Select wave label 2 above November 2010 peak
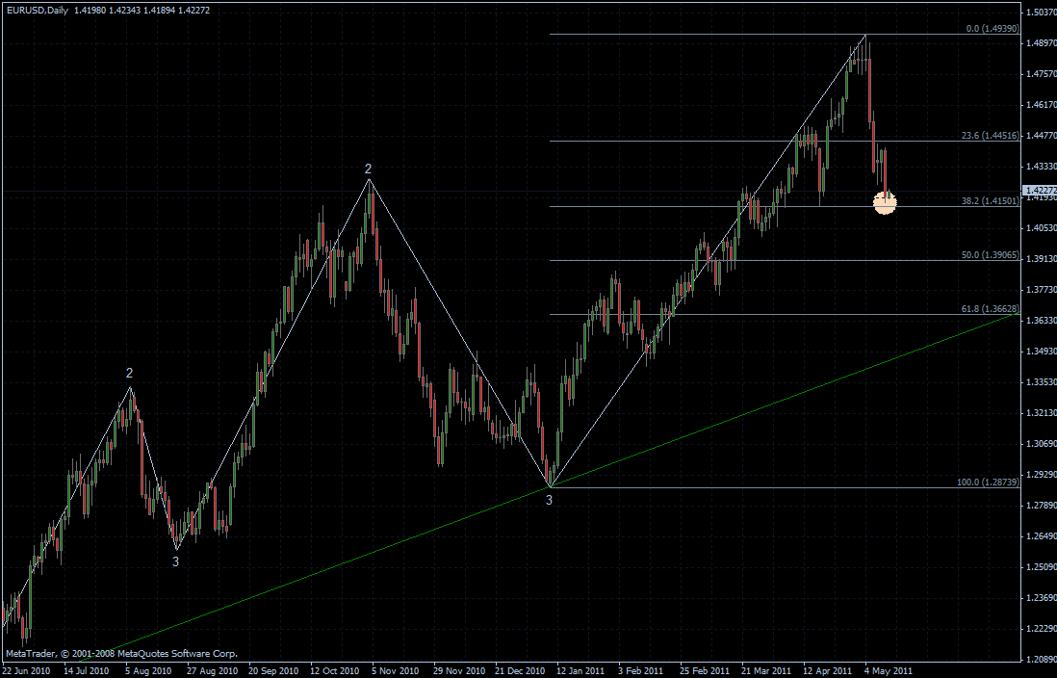Viewport: 1057px width, 678px height. [x=368, y=169]
